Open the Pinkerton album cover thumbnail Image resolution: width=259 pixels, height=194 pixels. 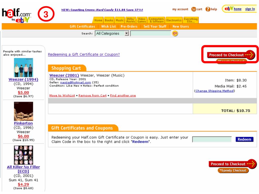pos(24,111)
